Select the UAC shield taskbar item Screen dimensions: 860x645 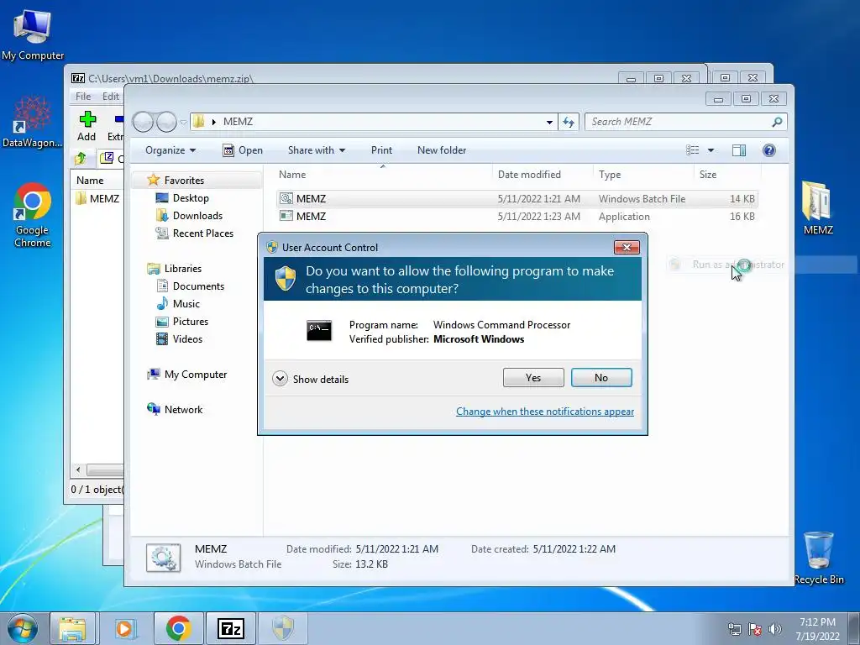point(282,628)
